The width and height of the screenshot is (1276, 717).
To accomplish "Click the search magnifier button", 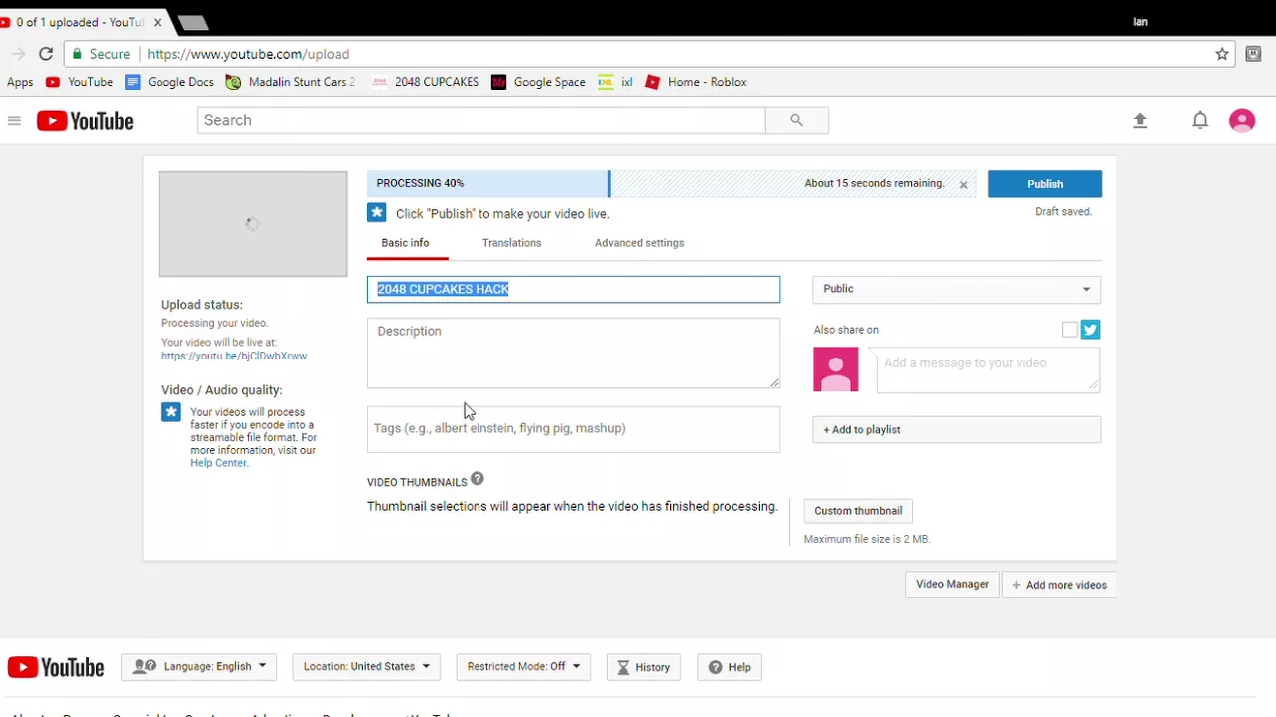I will click(x=797, y=120).
